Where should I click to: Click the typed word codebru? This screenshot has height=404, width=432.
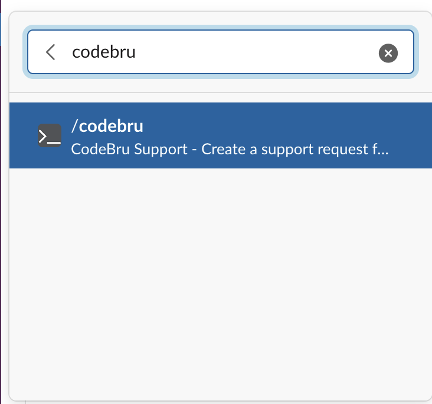click(x=104, y=52)
